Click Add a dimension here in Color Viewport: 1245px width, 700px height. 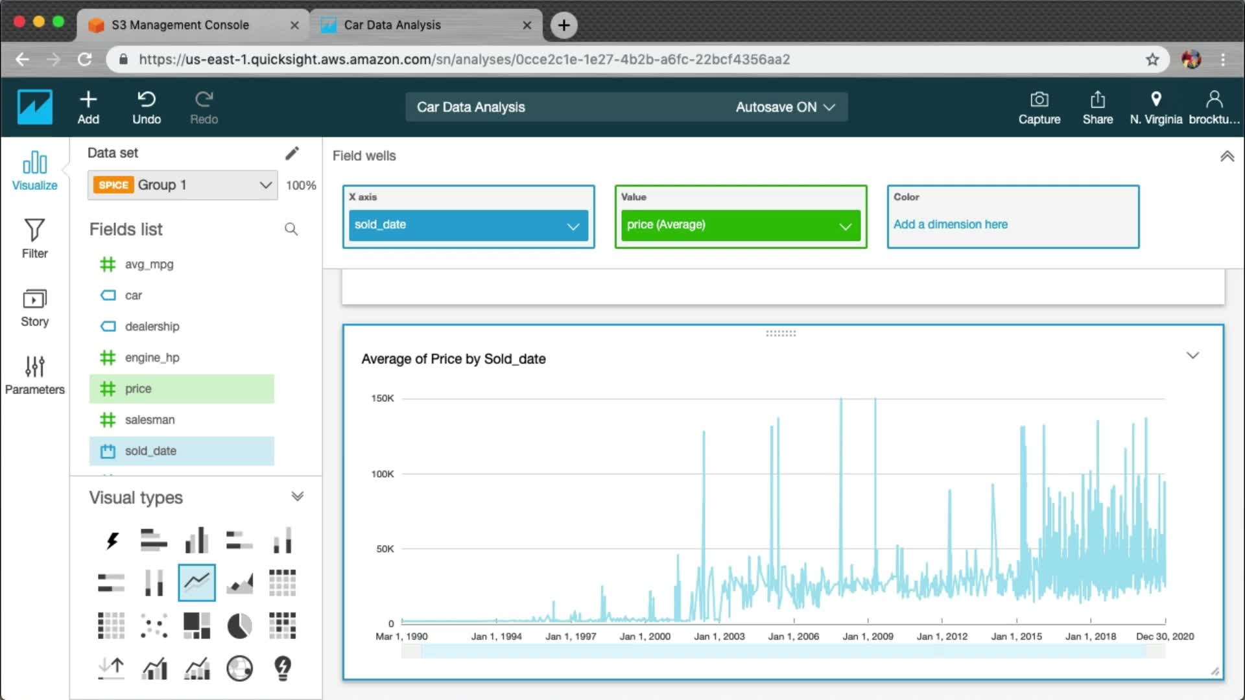950,224
